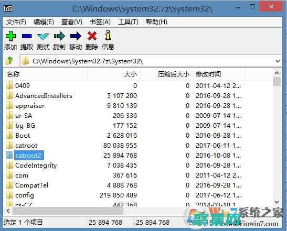Run the Test (测试) checkmark tool
Image resolution: width=287 pixels, height=231 pixels.
pyautogui.click(x=43, y=36)
